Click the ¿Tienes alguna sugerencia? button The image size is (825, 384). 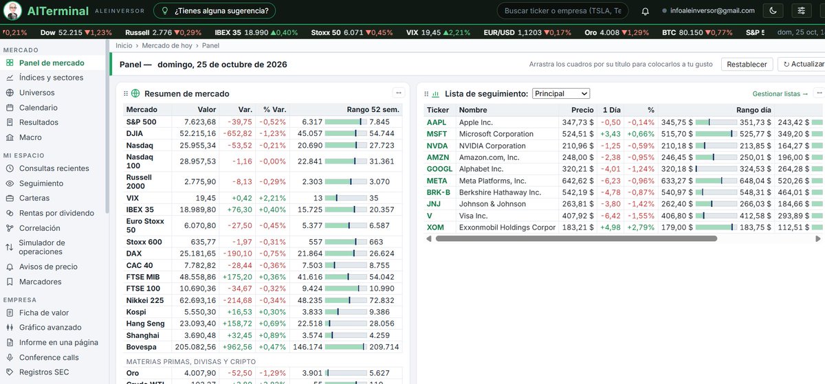coord(215,11)
